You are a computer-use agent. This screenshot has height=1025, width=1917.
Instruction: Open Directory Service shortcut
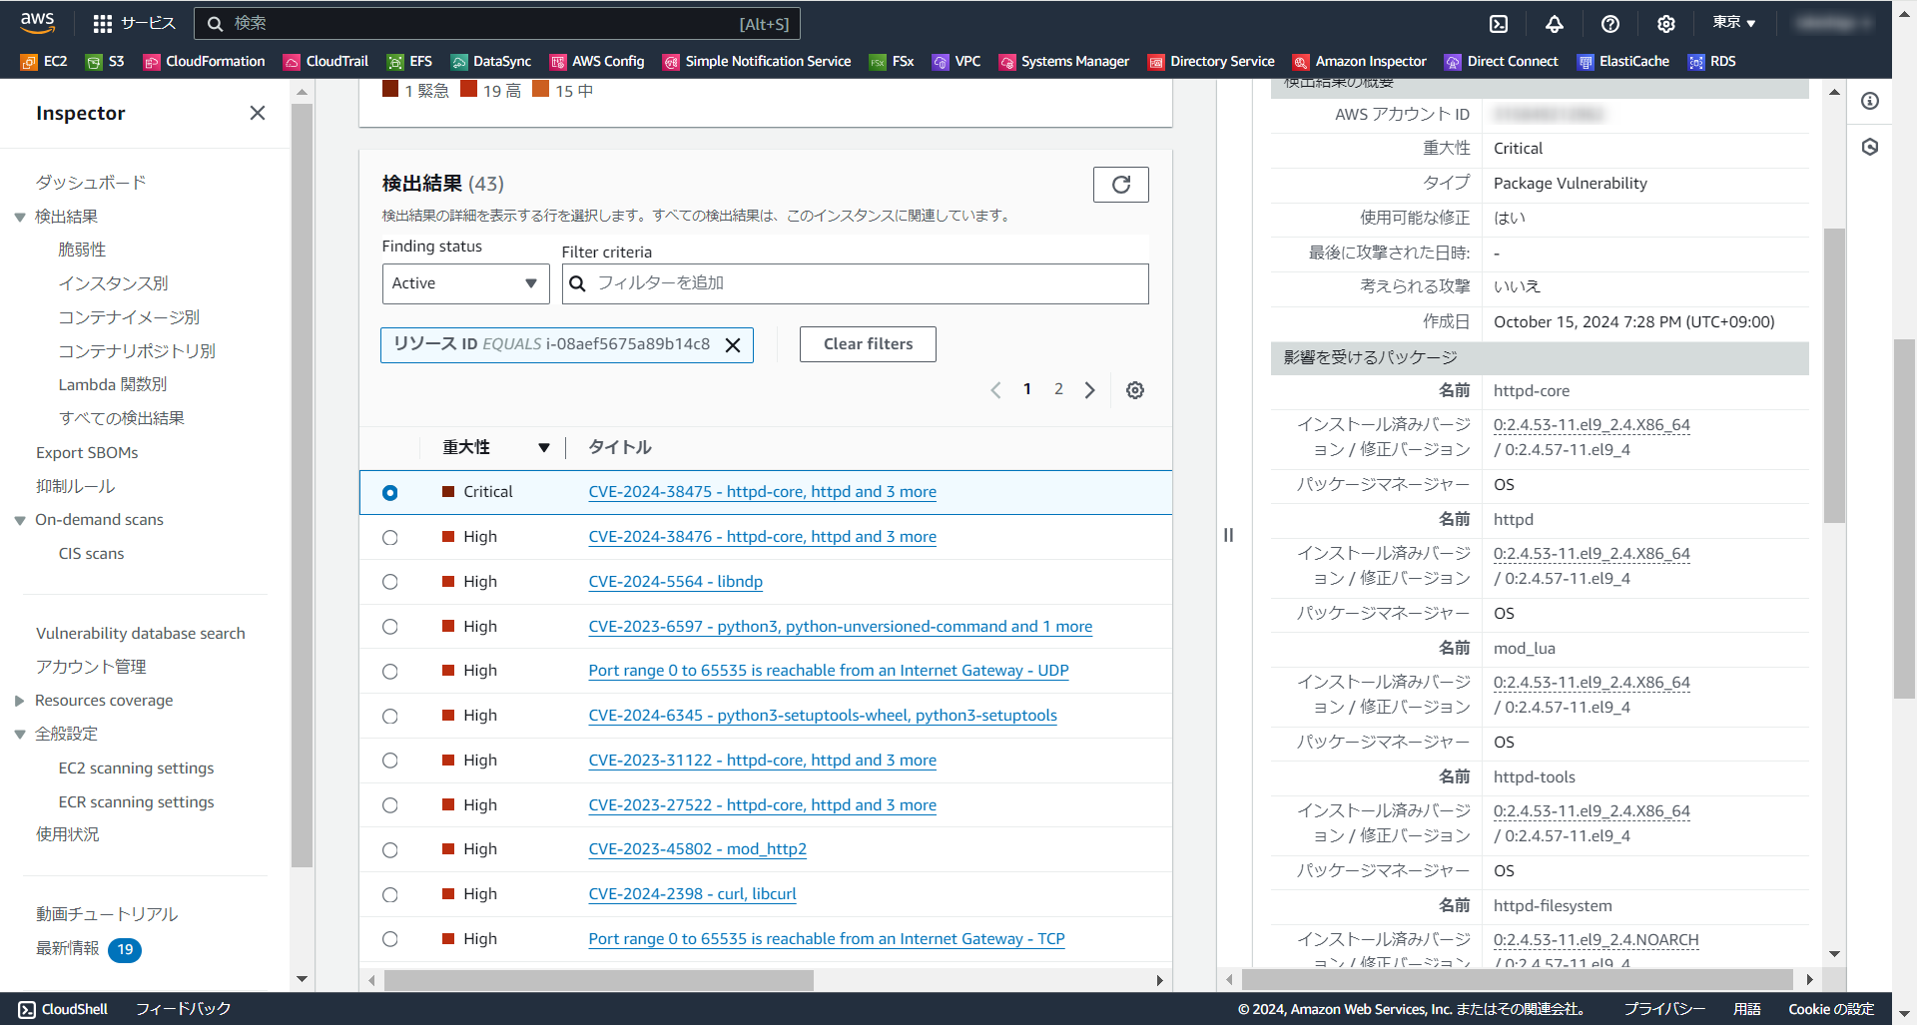click(x=1211, y=61)
